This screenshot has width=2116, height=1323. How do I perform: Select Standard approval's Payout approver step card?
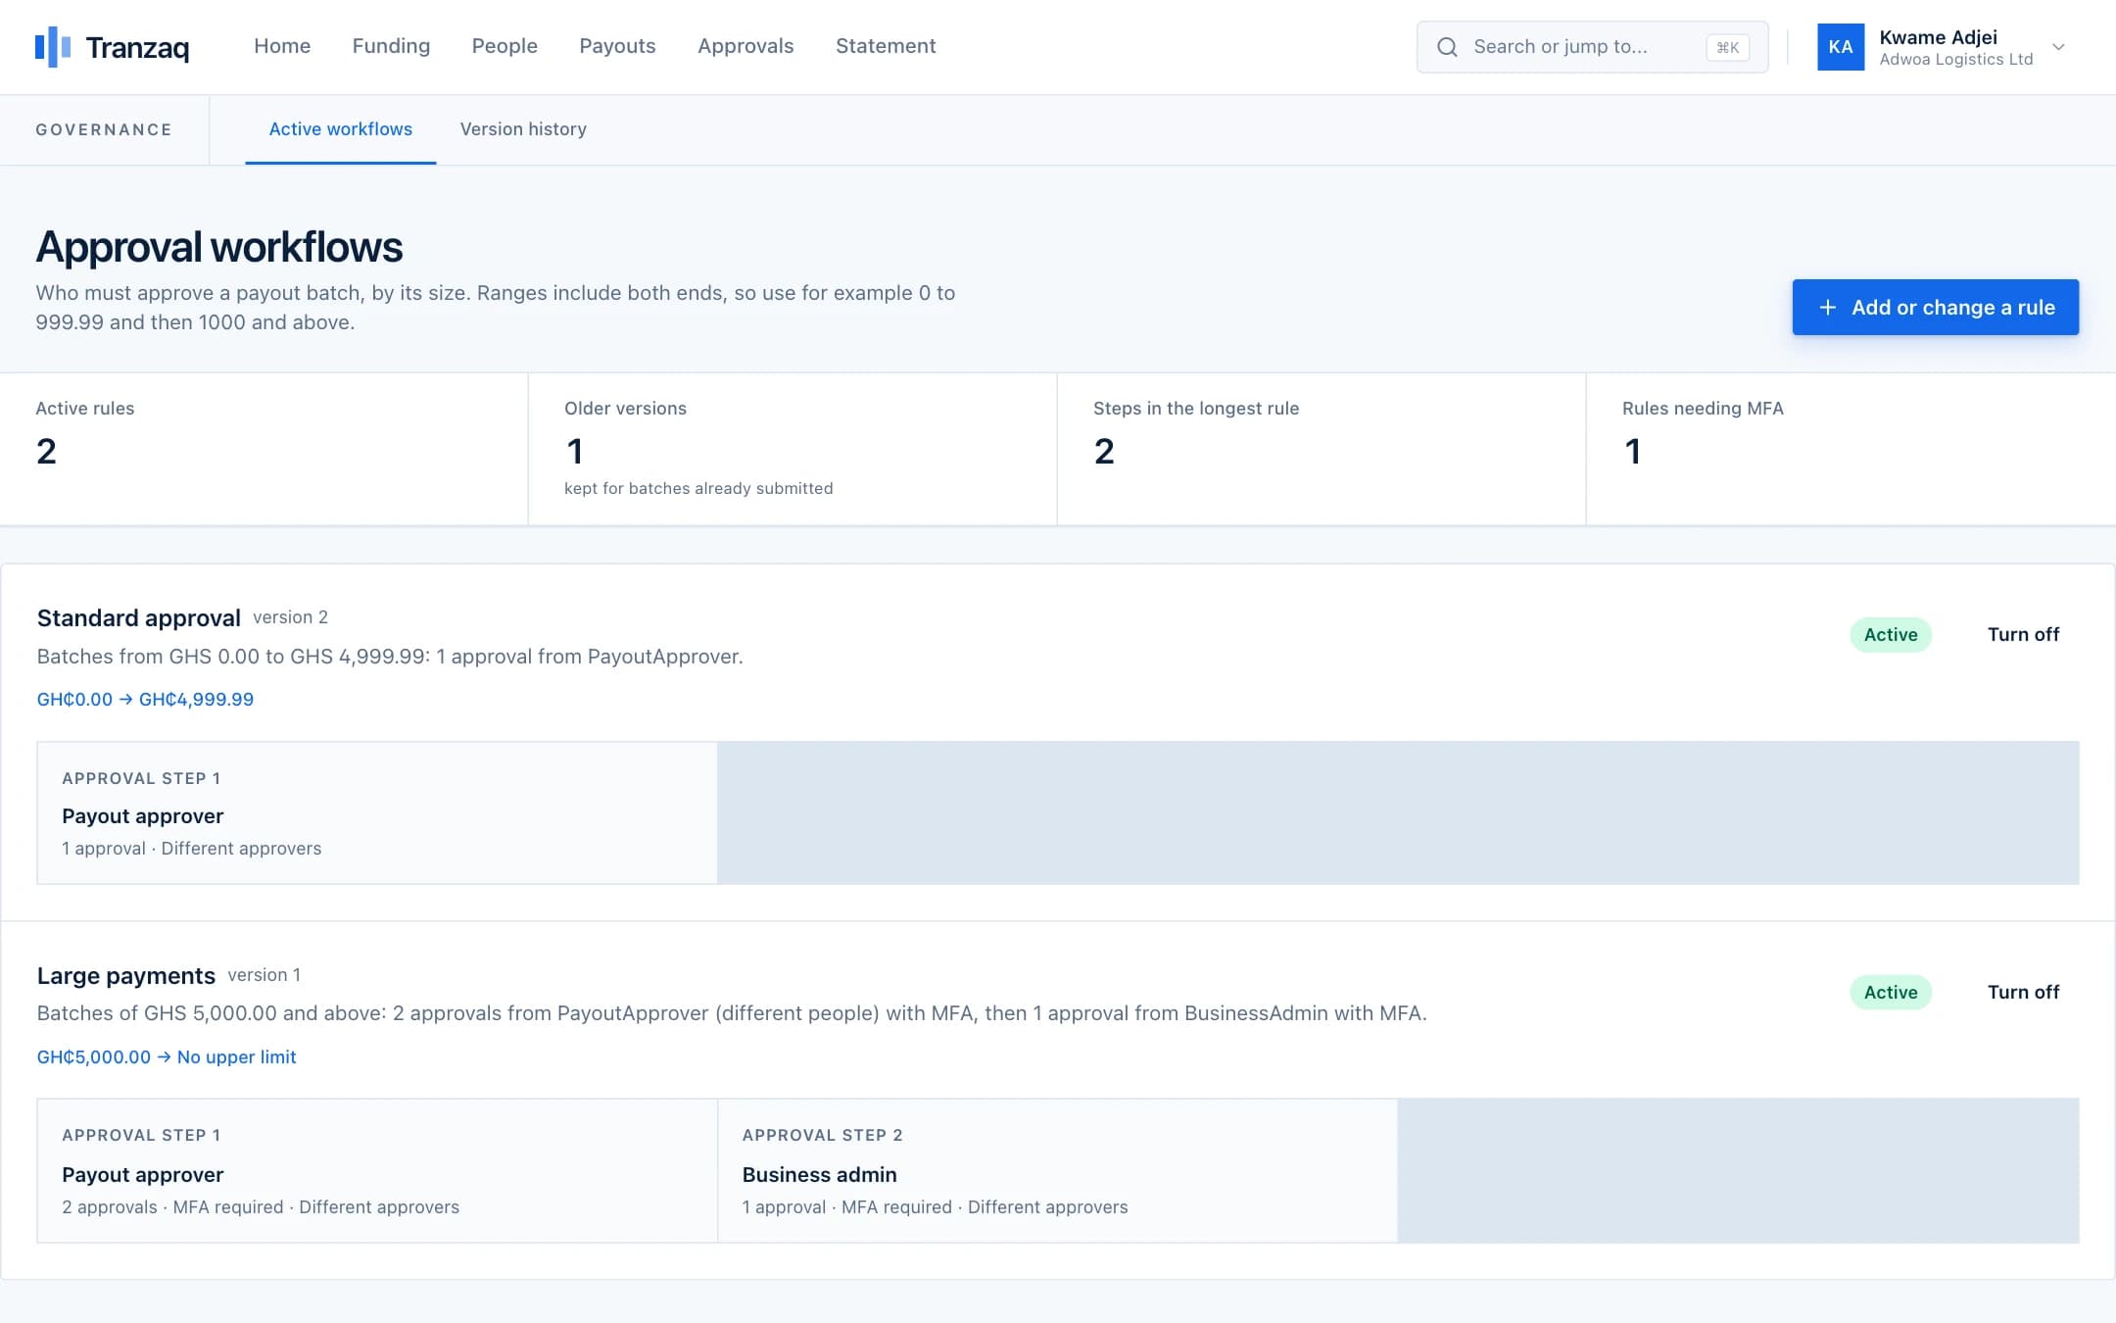[x=377, y=813]
